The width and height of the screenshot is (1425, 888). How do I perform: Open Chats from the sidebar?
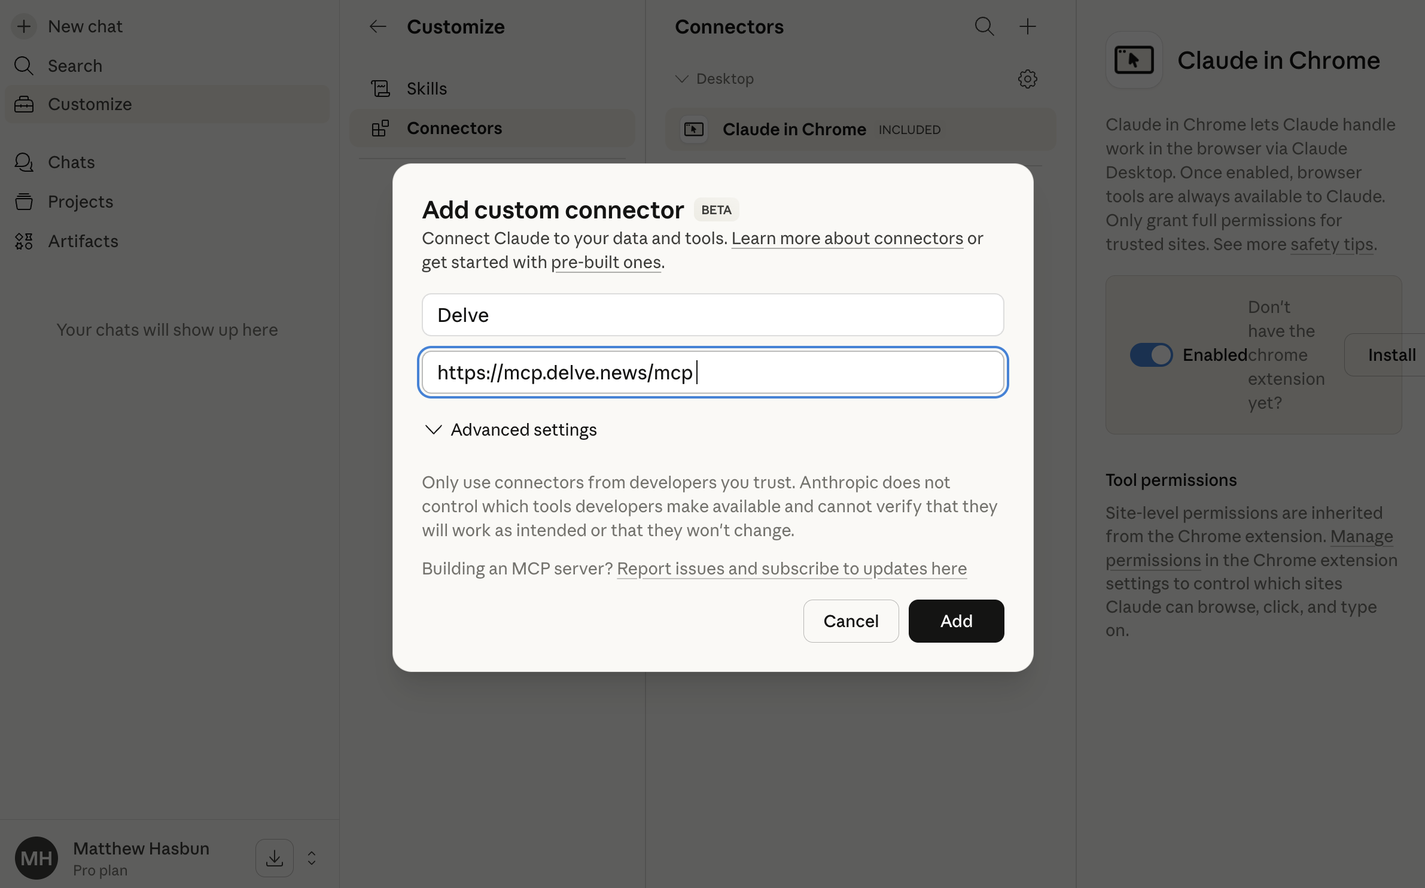71,162
